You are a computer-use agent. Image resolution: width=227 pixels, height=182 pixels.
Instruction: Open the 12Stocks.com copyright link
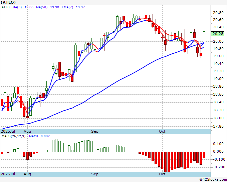pyautogui.click(x=213, y=180)
